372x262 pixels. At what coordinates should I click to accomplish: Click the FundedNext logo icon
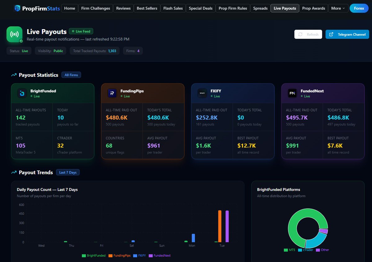click(x=292, y=93)
